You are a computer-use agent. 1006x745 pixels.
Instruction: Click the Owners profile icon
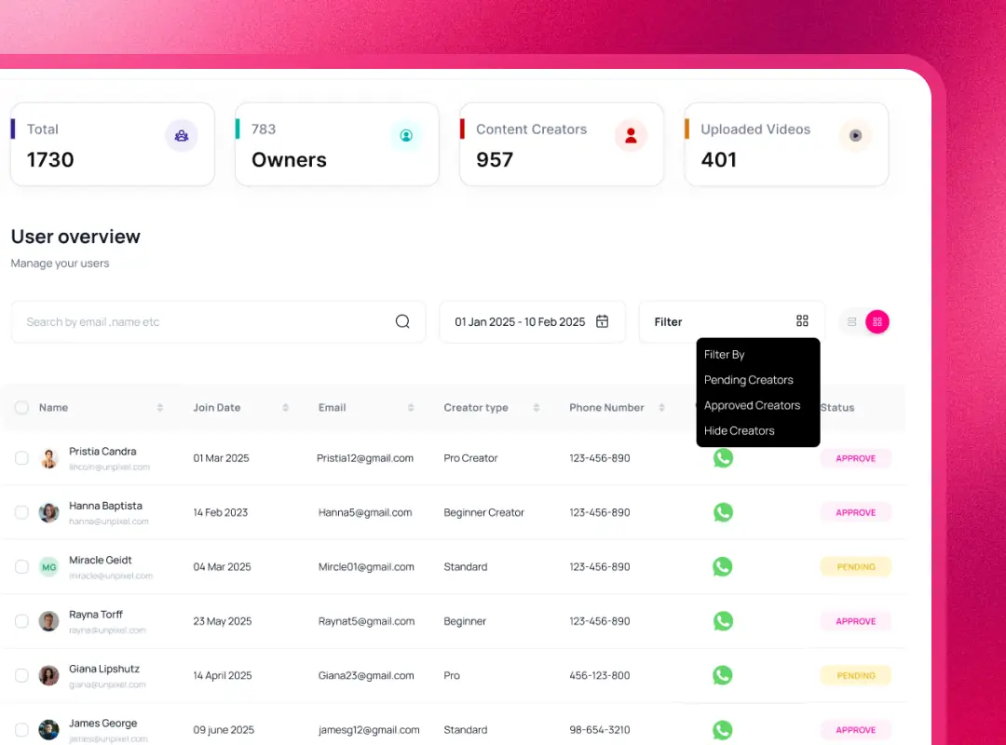(x=406, y=135)
